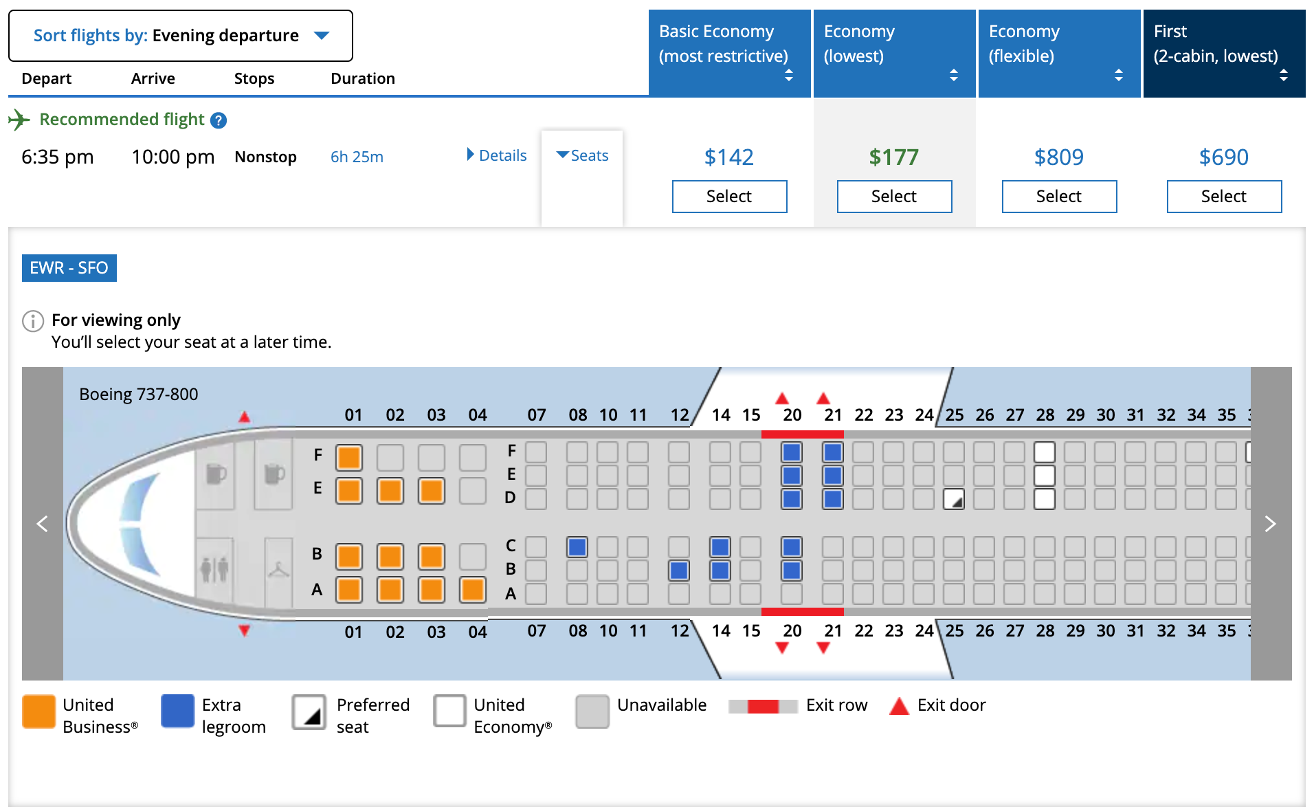Collapse the Seats section
Screen dimensions: 1314x807
[x=582, y=155]
